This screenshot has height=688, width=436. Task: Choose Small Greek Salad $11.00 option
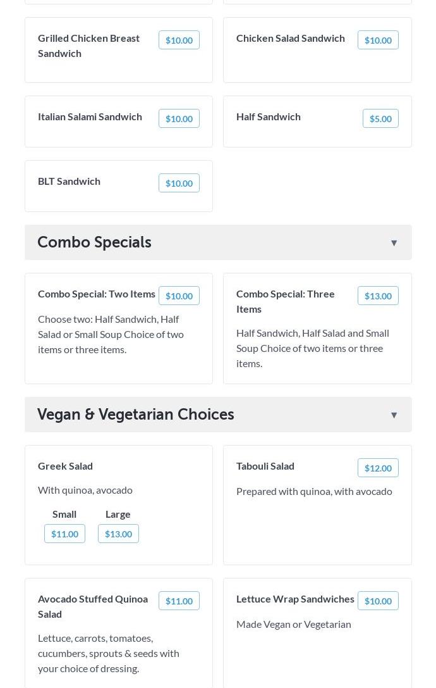click(64, 534)
